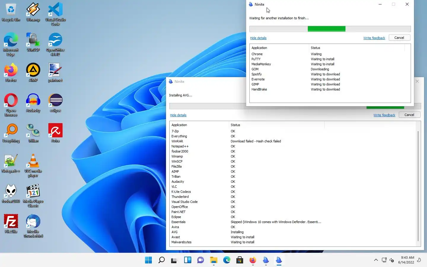Select the OpenOffice 4.1.12 desktop icon

tap(55, 44)
